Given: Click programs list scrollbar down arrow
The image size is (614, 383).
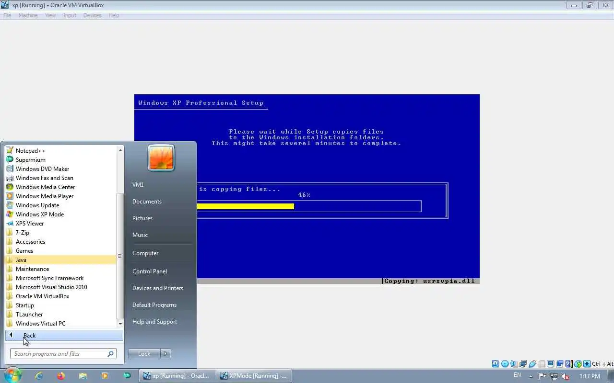Looking at the screenshot, I should pos(120,324).
